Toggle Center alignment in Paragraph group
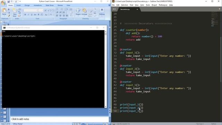 click(60, 16)
